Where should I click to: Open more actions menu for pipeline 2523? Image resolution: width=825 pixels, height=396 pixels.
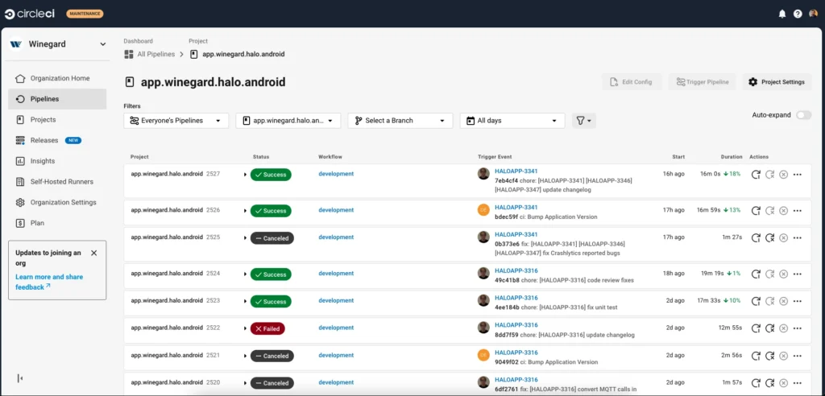tap(797, 301)
